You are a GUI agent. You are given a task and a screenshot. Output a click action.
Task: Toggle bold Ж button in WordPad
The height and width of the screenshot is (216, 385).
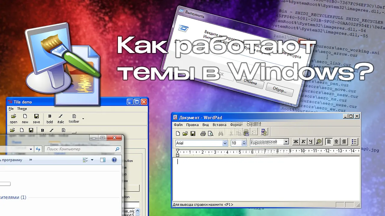point(296,142)
